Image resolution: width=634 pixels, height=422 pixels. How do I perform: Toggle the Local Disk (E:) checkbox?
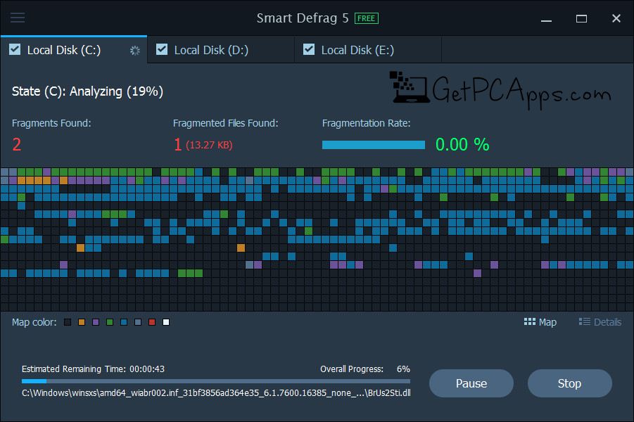coord(309,50)
